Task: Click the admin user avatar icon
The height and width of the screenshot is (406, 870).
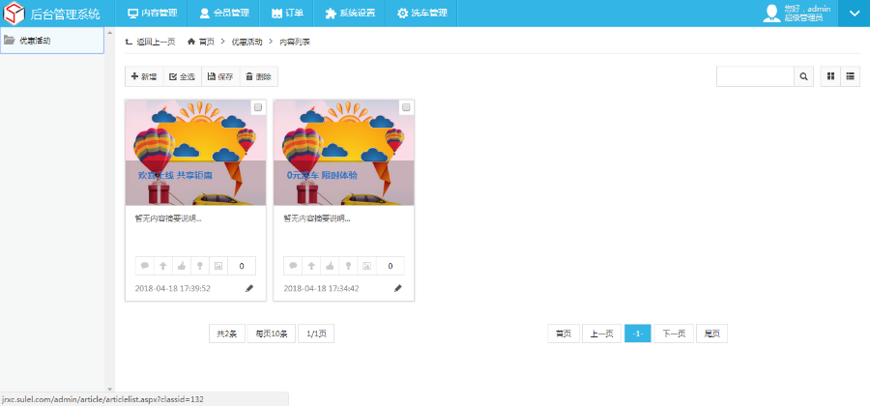Action: (771, 14)
